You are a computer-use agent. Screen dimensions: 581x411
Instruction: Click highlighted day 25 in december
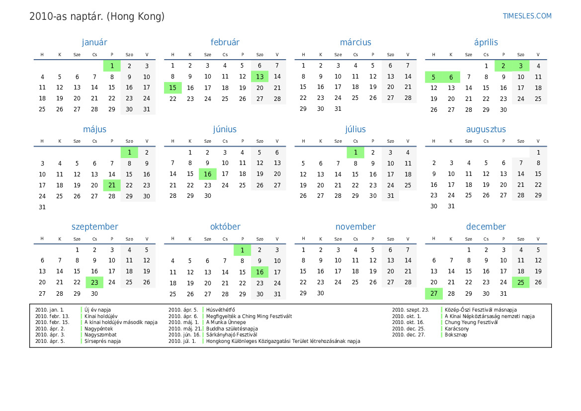pos(520,282)
